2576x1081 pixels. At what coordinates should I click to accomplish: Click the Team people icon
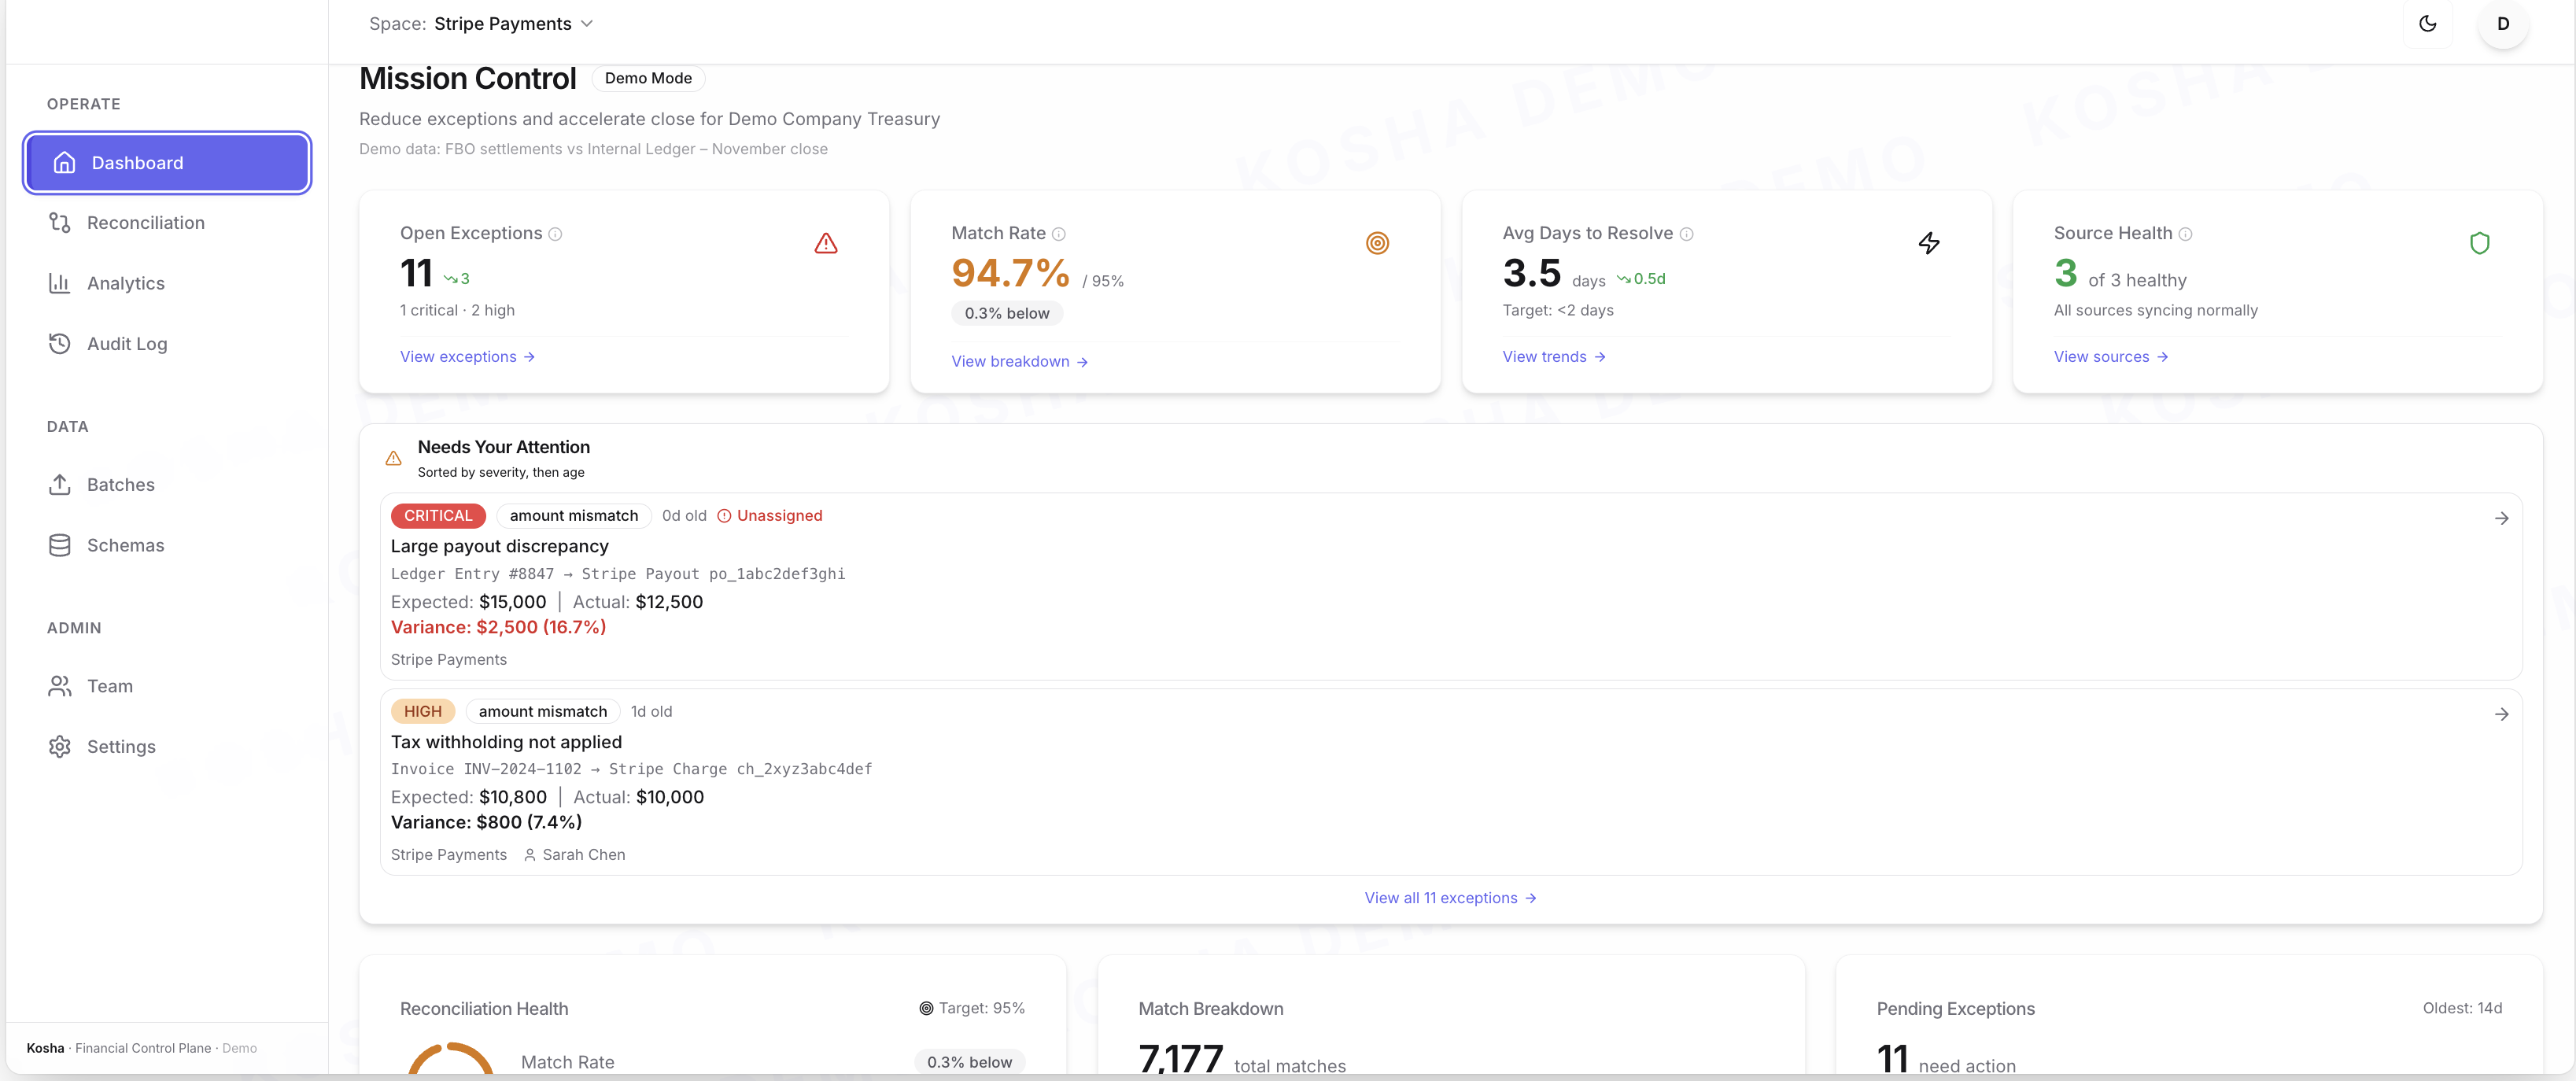(60, 686)
